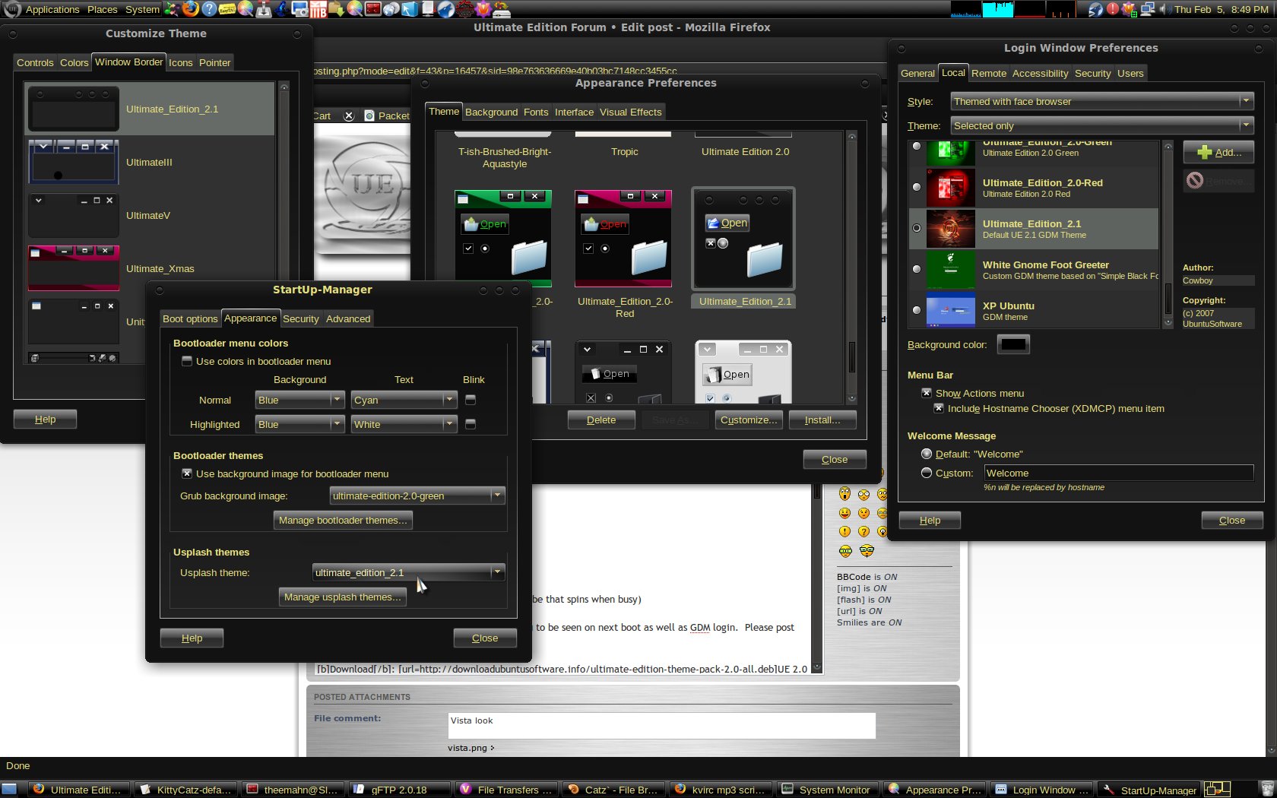Toggle Include Hostname Chooser (XDMCP) menu item
This screenshot has height=798, width=1277.
point(939,408)
